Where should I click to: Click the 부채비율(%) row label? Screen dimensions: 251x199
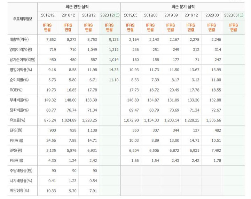click(x=19, y=100)
